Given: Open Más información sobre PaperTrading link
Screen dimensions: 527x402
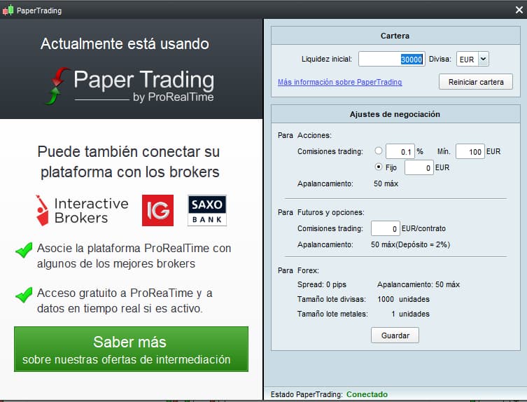Looking at the screenshot, I should point(340,82).
